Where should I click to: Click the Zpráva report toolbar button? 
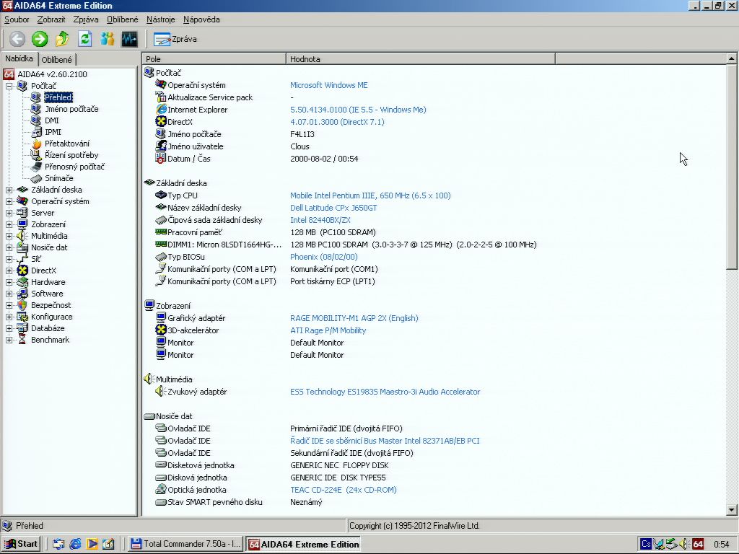pyautogui.click(x=175, y=39)
